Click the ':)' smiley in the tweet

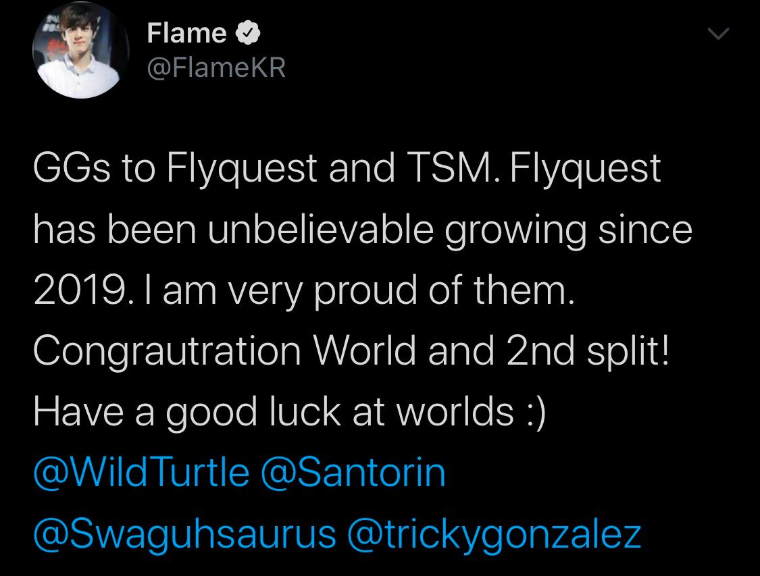pyautogui.click(x=535, y=413)
